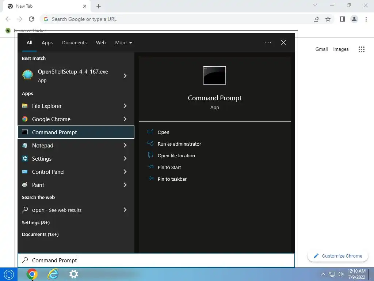Viewport: 374px width, 281px height.
Task: Switch to the Web search tab
Action: pos(101,42)
